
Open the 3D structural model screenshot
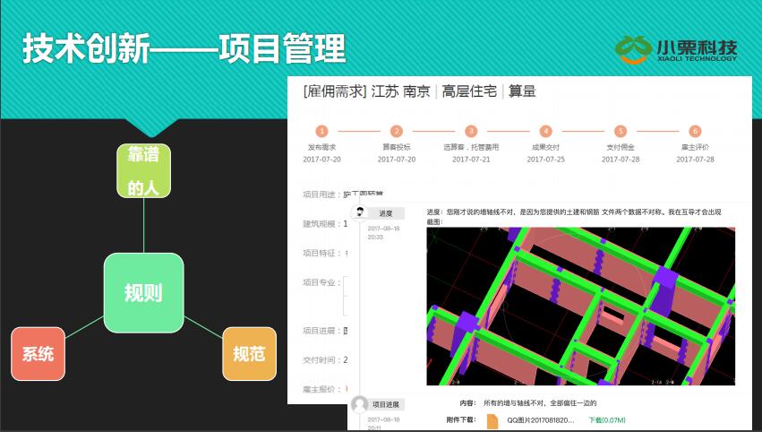pos(580,305)
